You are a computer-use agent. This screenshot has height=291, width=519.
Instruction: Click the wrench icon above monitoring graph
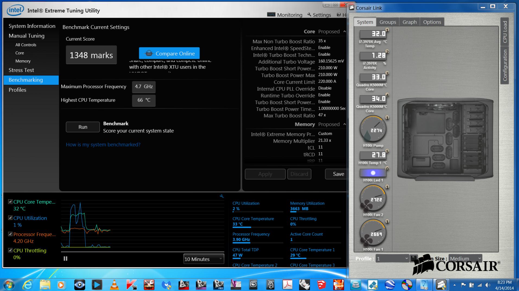pos(222,196)
